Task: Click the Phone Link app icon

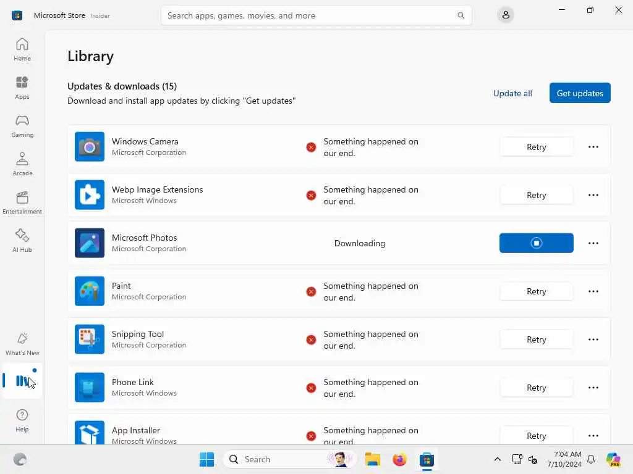Action: pyautogui.click(x=90, y=388)
